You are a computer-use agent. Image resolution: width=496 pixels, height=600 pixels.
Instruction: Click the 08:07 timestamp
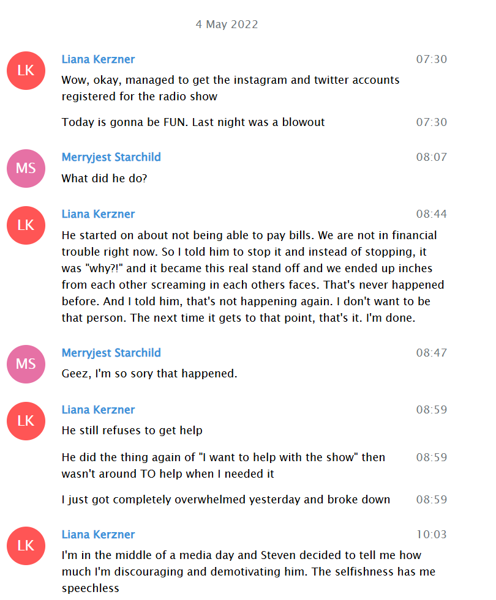click(x=432, y=157)
